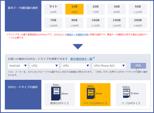Open the second UPQ model dropdown
This screenshot has height=113, width=154.
(x=75, y=66)
